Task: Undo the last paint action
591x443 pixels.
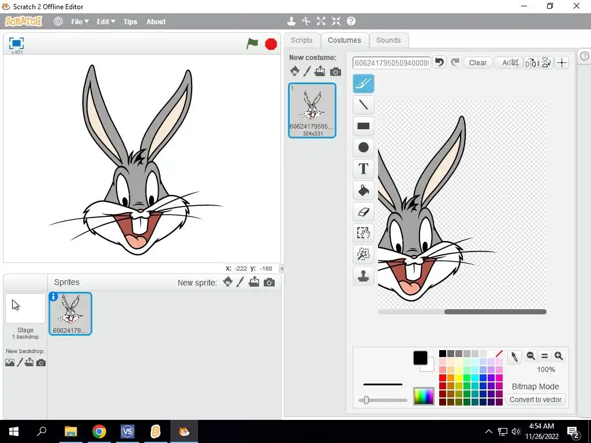Action: 439,62
